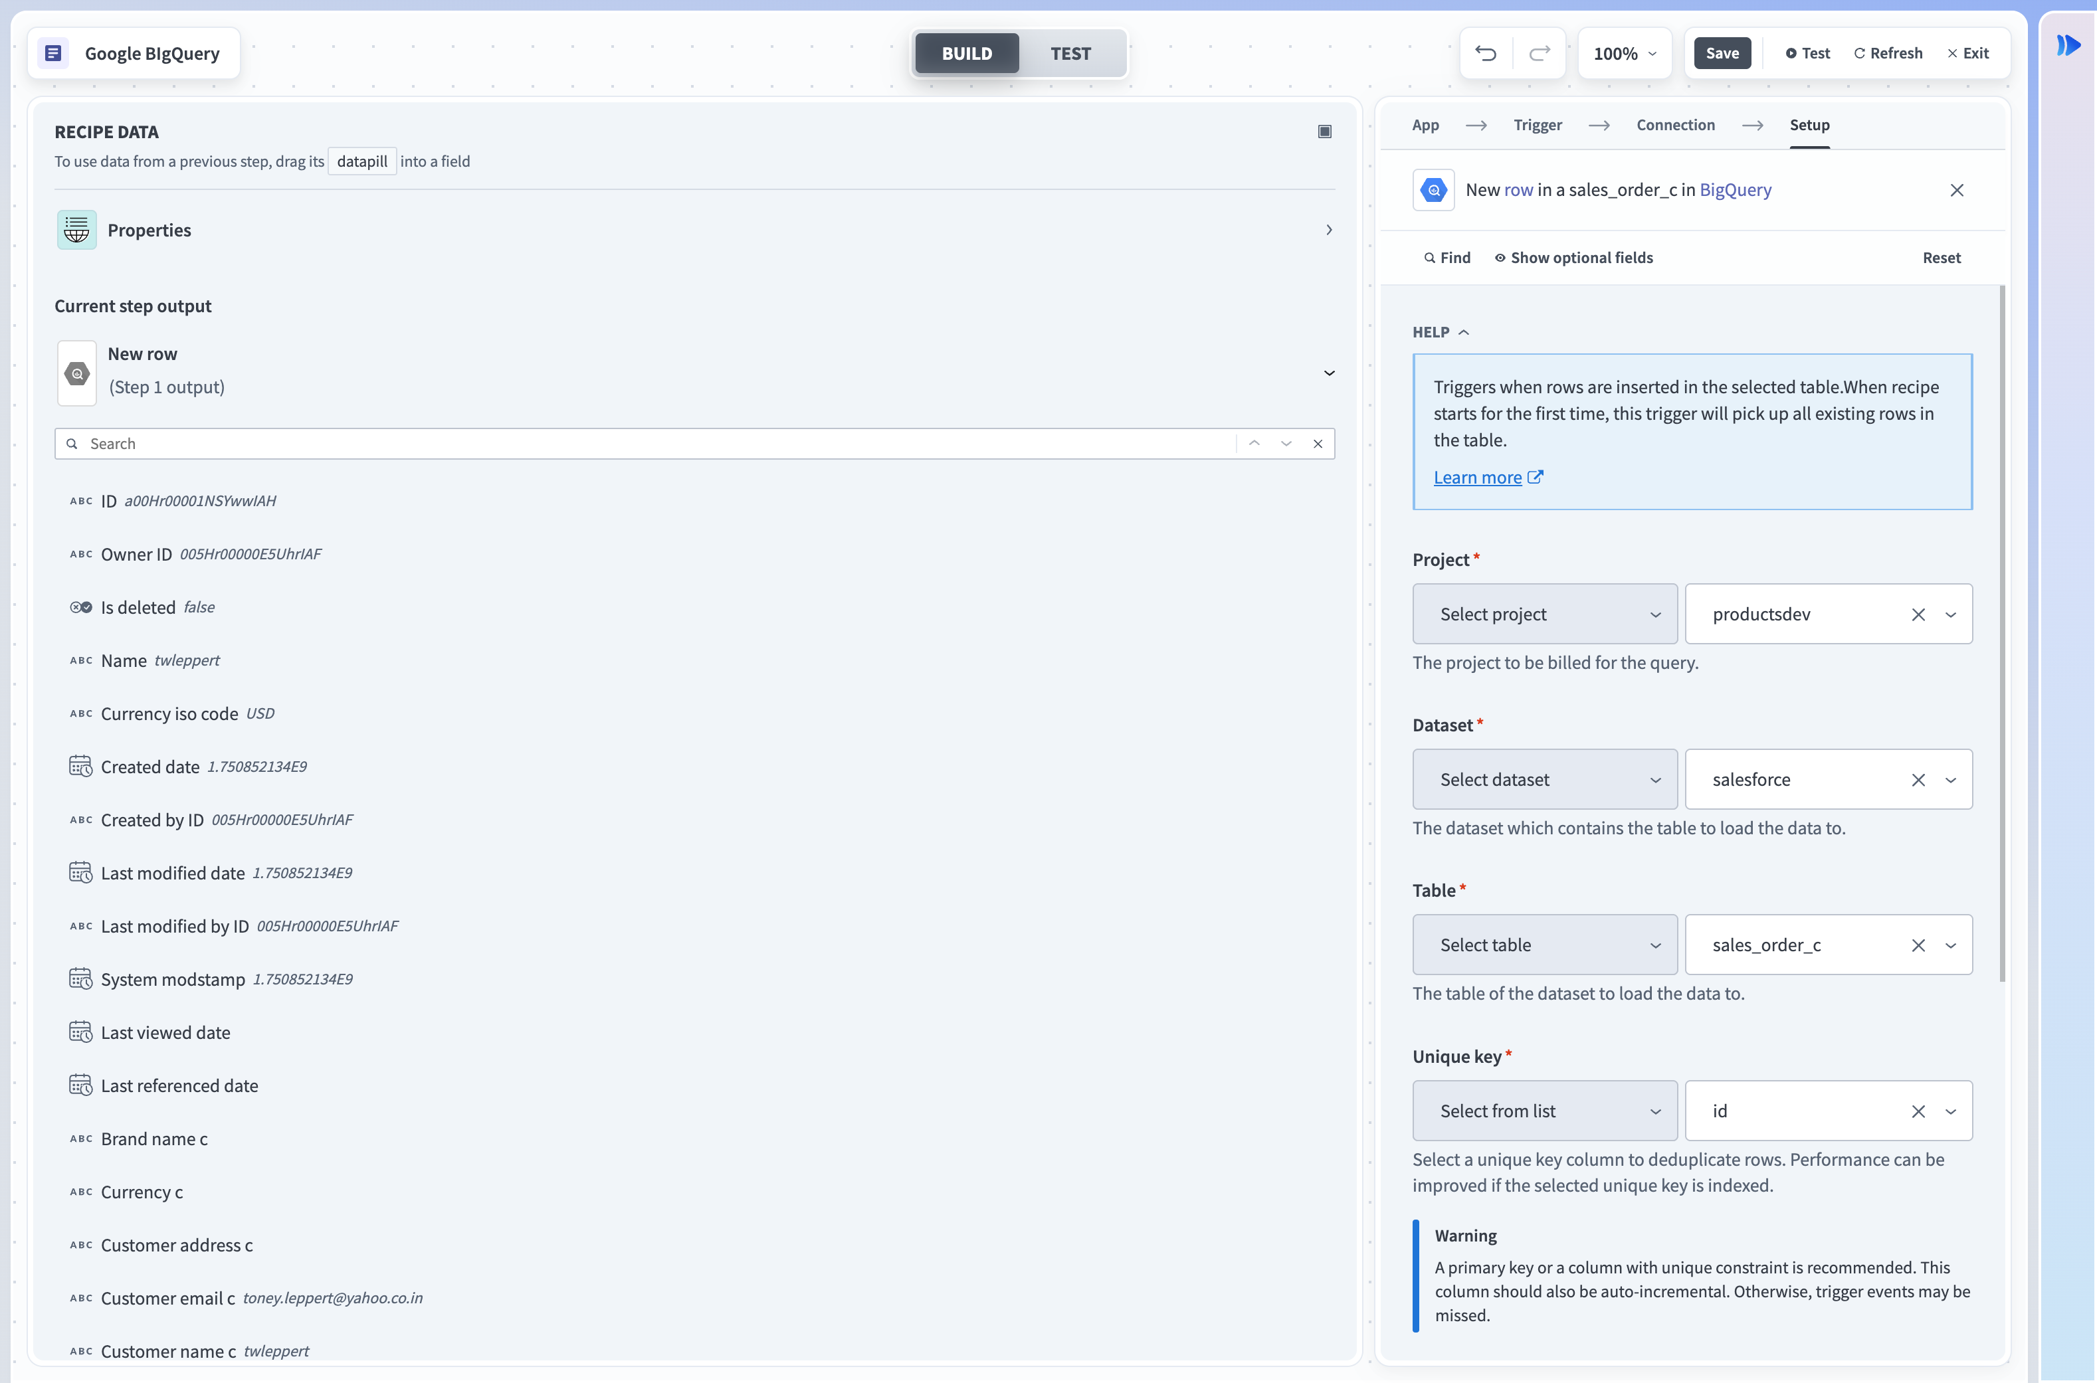The width and height of the screenshot is (2097, 1383).
Task: Reset the trigger setup fields
Action: click(1942, 258)
